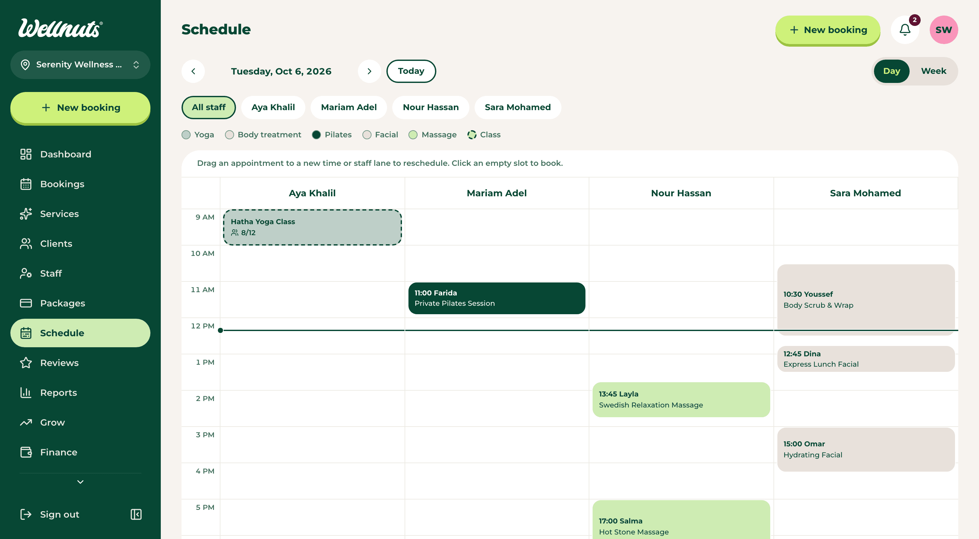Viewport: 979px width, 539px height.
Task: Open the SW user avatar menu
Action: (944, 29)
